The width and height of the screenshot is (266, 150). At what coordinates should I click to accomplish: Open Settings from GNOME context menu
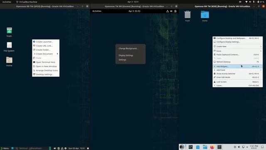point(131,60)
